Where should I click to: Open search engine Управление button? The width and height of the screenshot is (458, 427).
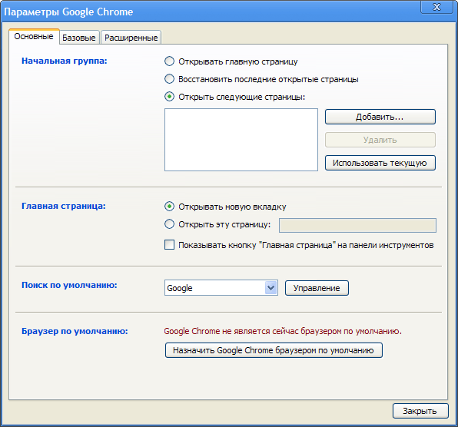(317, 288)
